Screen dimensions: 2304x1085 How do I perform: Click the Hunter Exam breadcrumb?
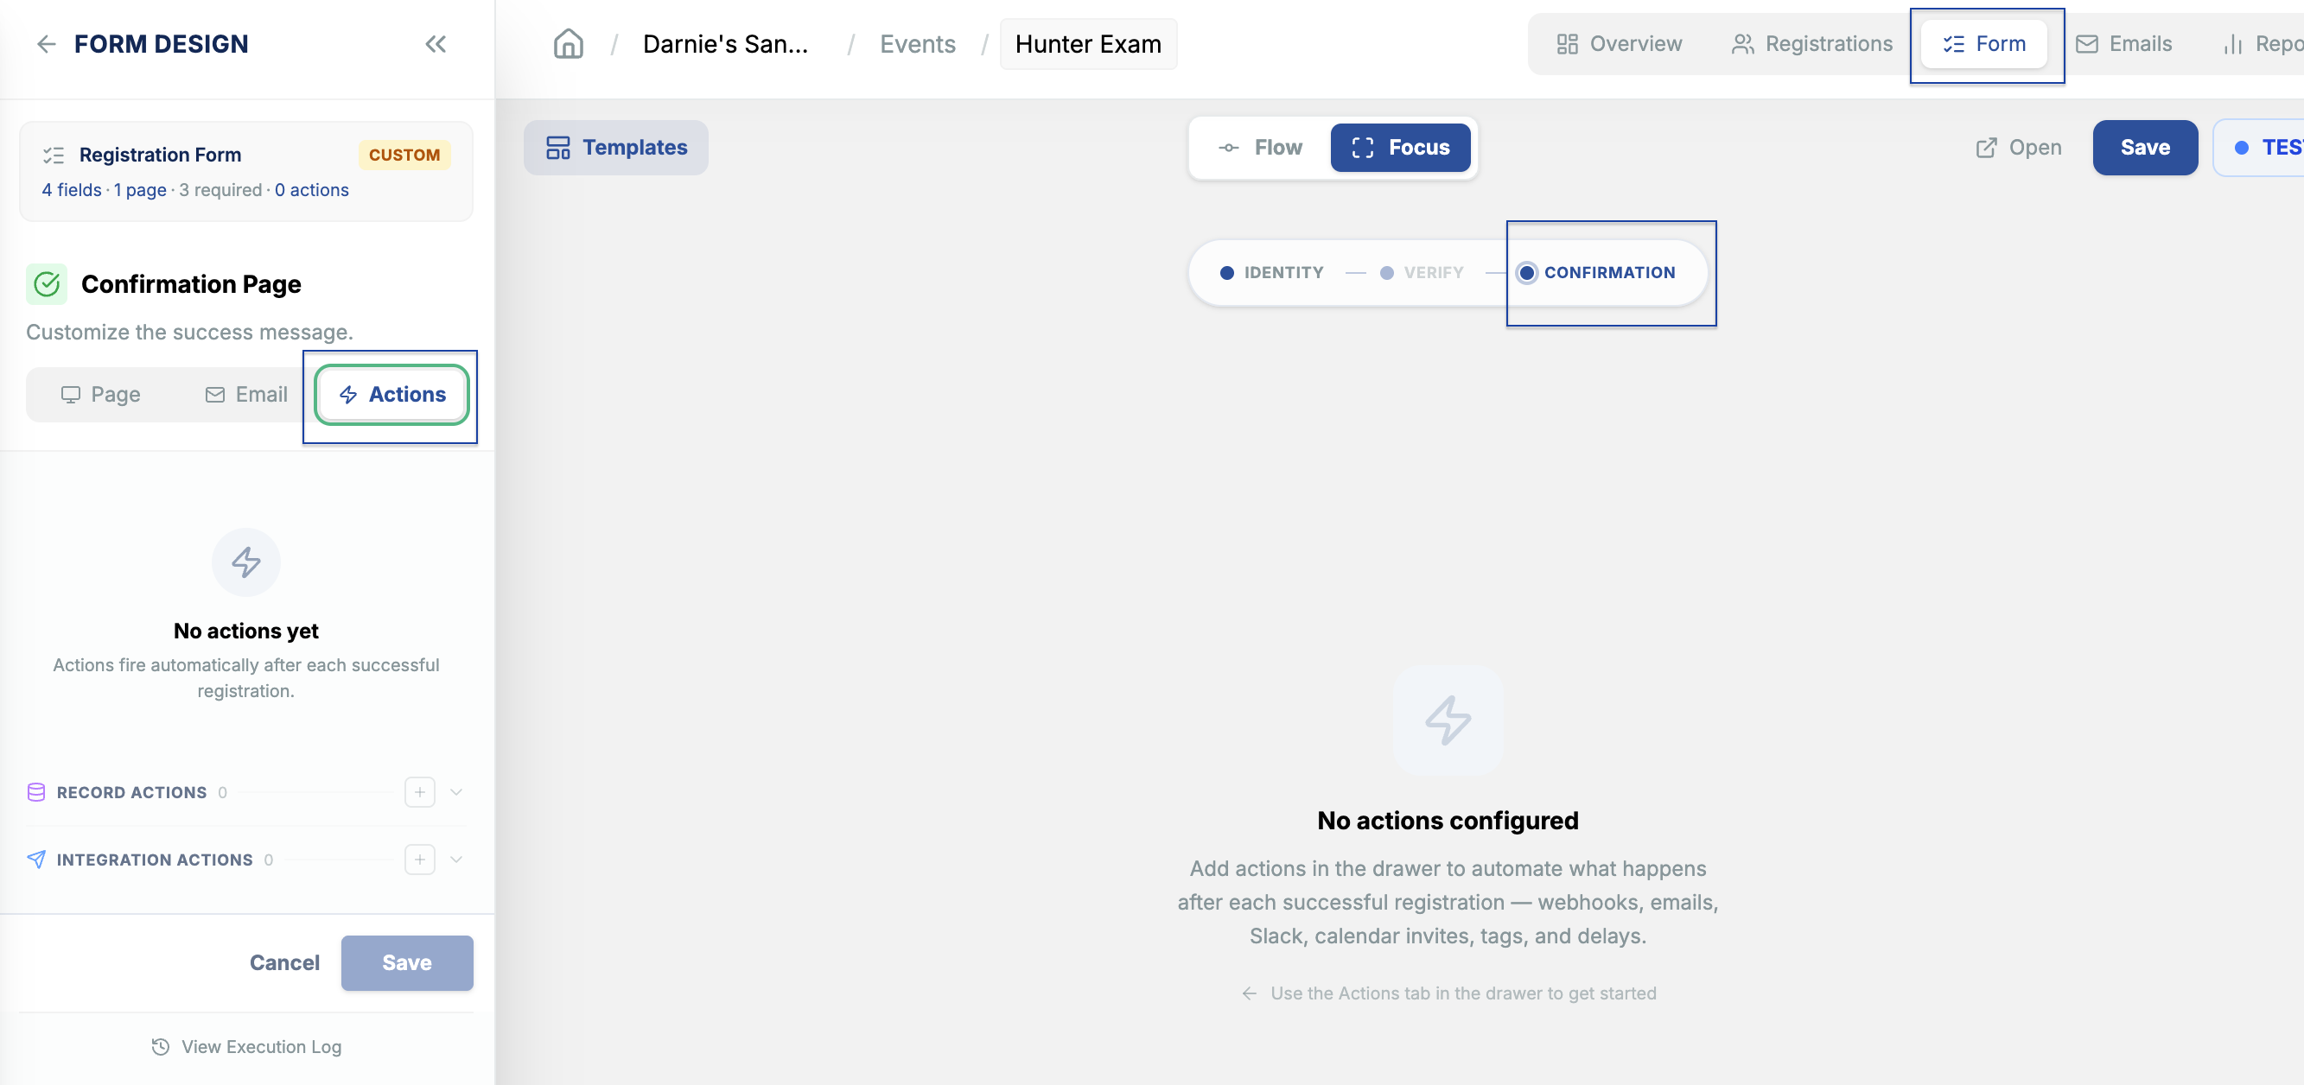click(x=1089, y=44)
